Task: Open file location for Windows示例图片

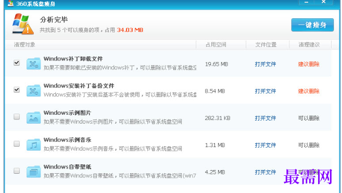Action: click(265, 118)
